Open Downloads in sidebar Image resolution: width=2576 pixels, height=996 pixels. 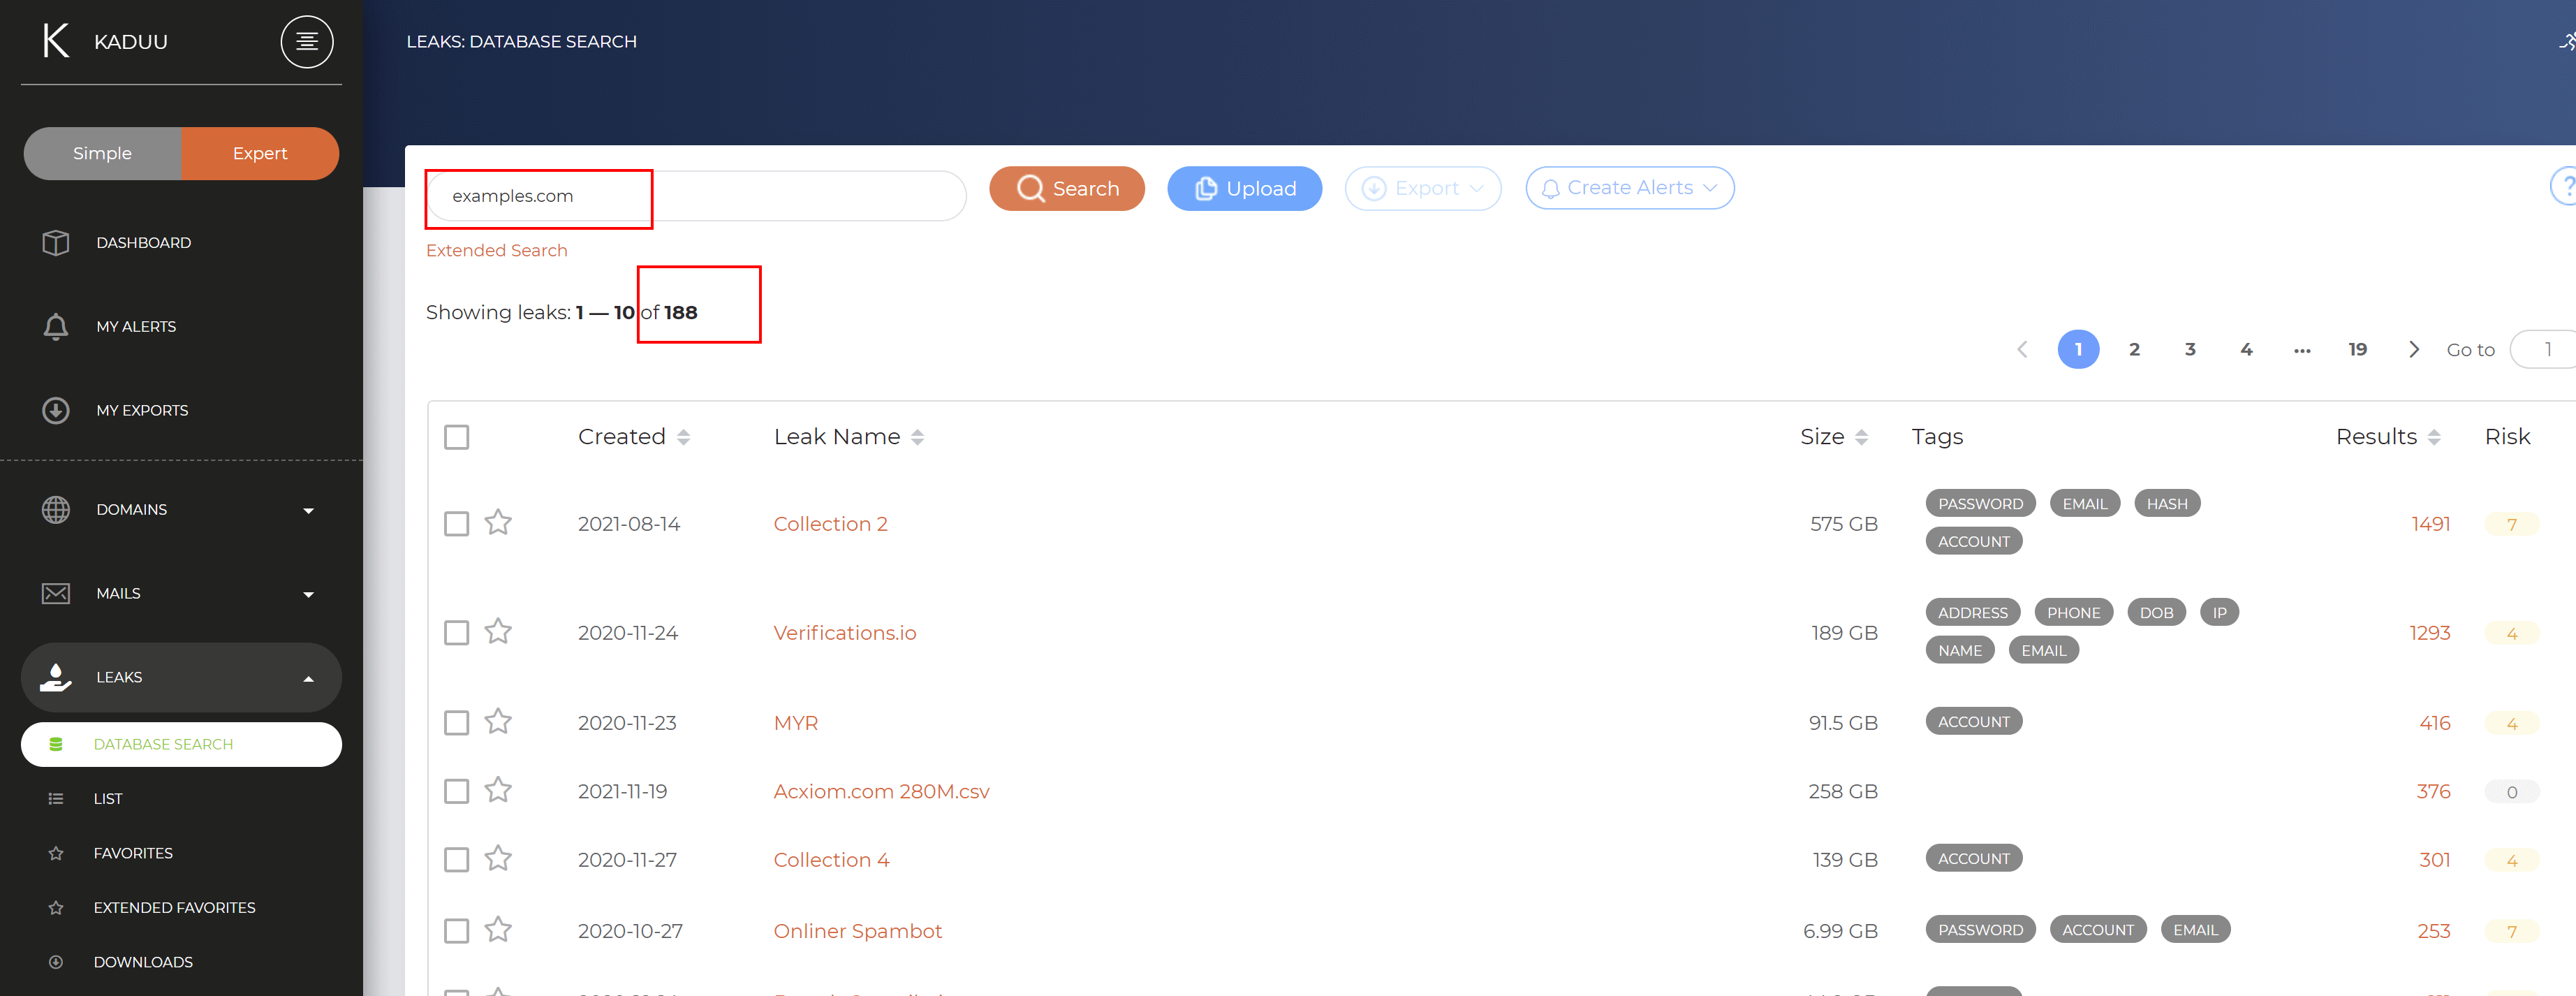pyautogui.click(x=143, y=962)
